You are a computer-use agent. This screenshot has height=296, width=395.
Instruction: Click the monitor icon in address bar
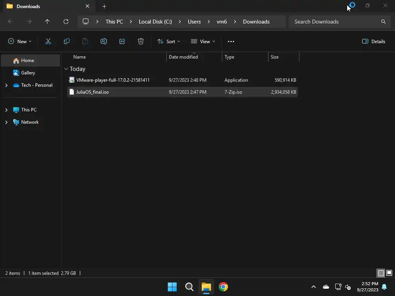pos(86,22)
